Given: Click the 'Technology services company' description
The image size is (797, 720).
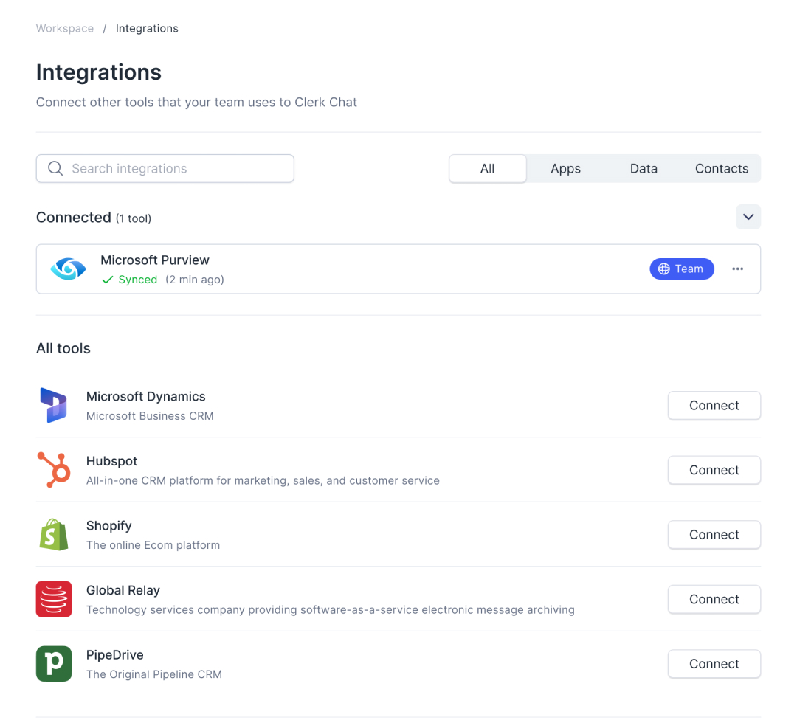Looking at the screenshot, I should point(331,610).
